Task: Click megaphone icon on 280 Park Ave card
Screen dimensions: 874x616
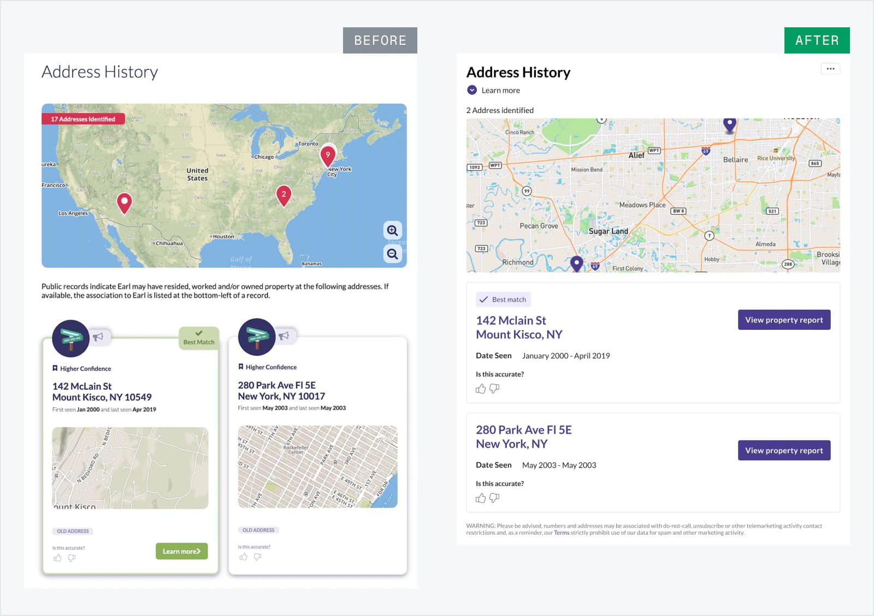Action: (x=285, y=336)
